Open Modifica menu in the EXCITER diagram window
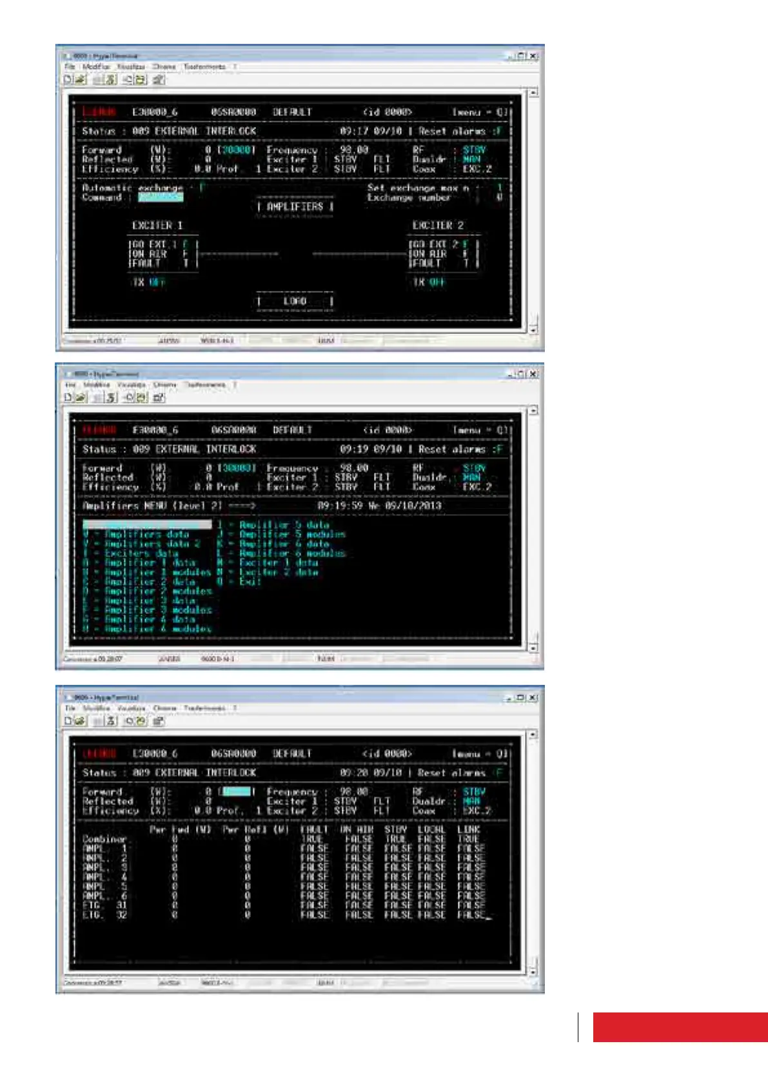 [x=96, y=66]
